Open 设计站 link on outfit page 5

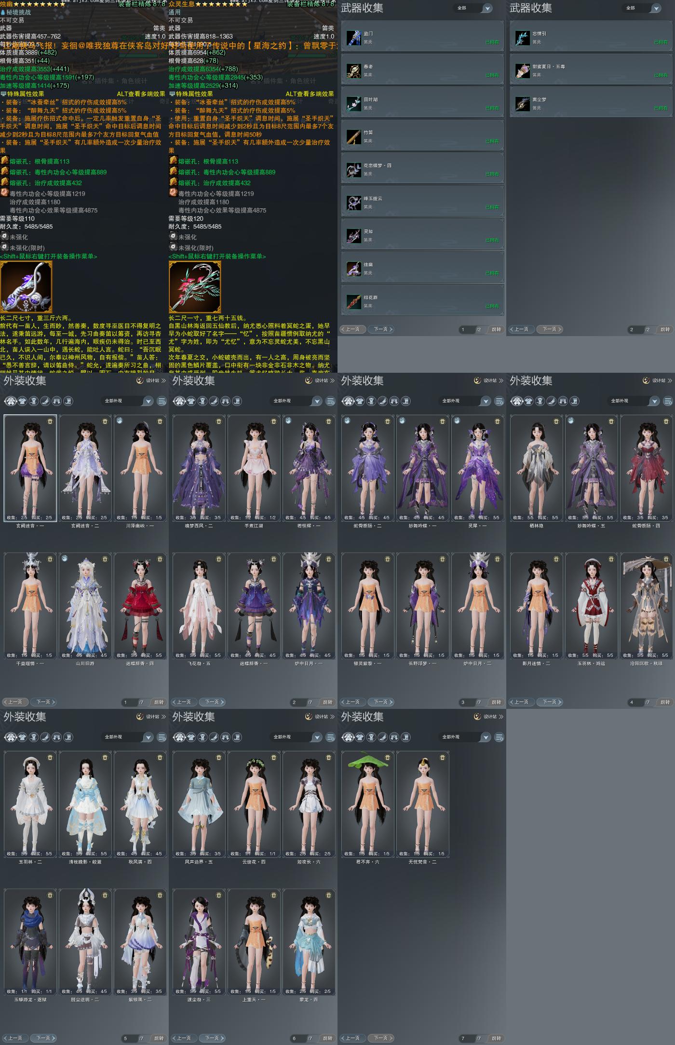pos(151,717)
